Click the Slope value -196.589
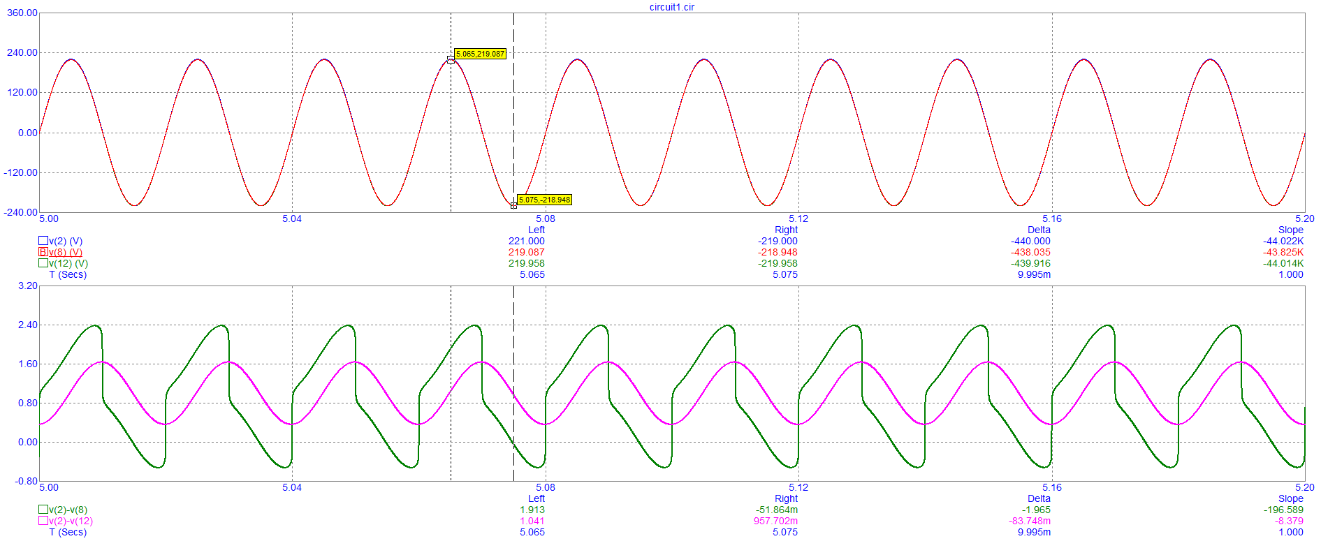The height and width of the screenshot is (541, 1321). tap(1284, 510)
